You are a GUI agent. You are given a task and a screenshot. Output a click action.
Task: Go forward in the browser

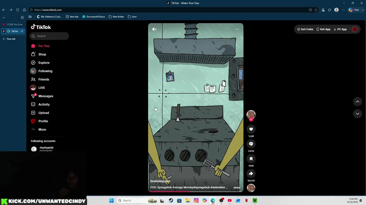(x=11, y=10)
